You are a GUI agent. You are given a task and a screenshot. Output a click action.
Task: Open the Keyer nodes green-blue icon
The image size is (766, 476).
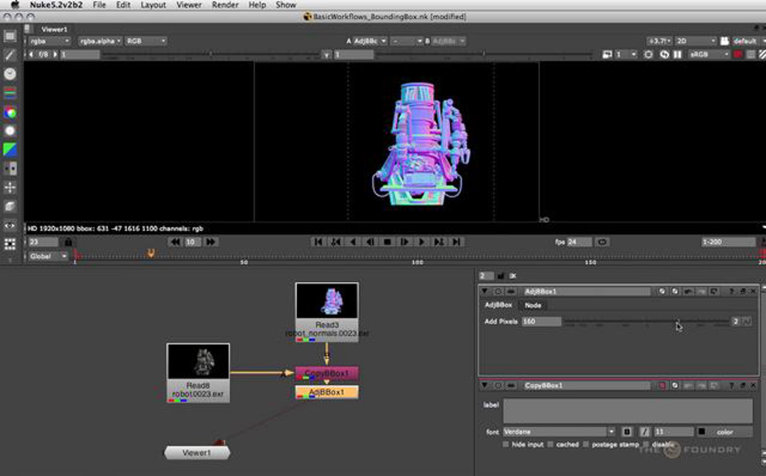pos(10,150)
